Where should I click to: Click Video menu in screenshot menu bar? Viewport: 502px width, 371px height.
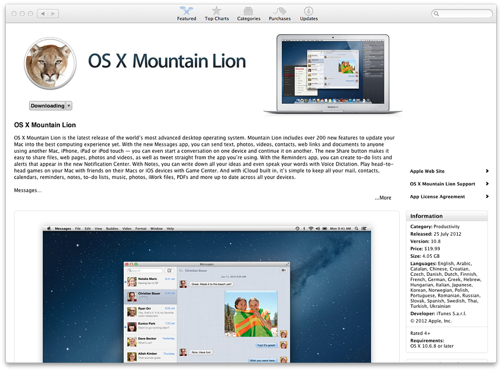click(127, 229)
